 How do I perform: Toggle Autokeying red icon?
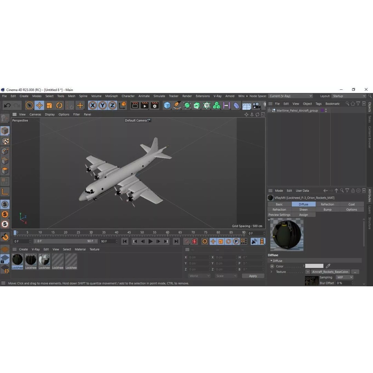(194, 241)
